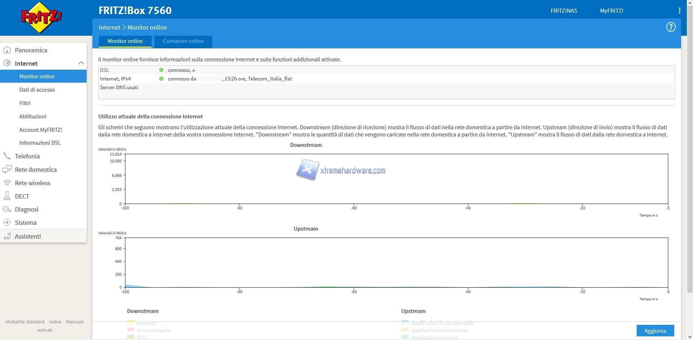Select the Monitor online tab

pos(125,41)
